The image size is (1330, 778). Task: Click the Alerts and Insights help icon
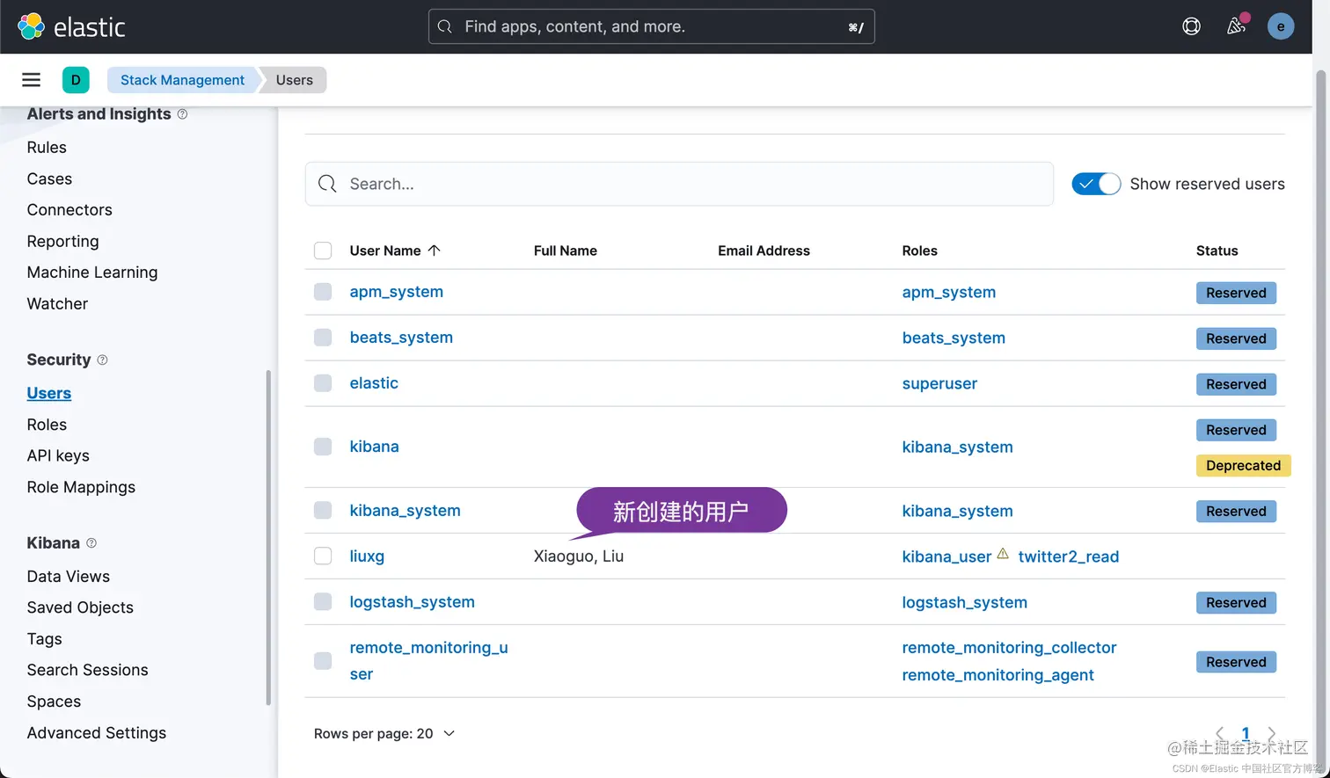pyautogui.click(x=182, y=114)
